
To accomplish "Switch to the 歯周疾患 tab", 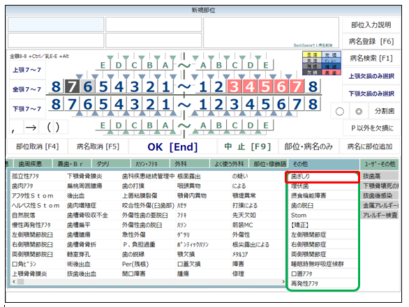I will point(31,164).
